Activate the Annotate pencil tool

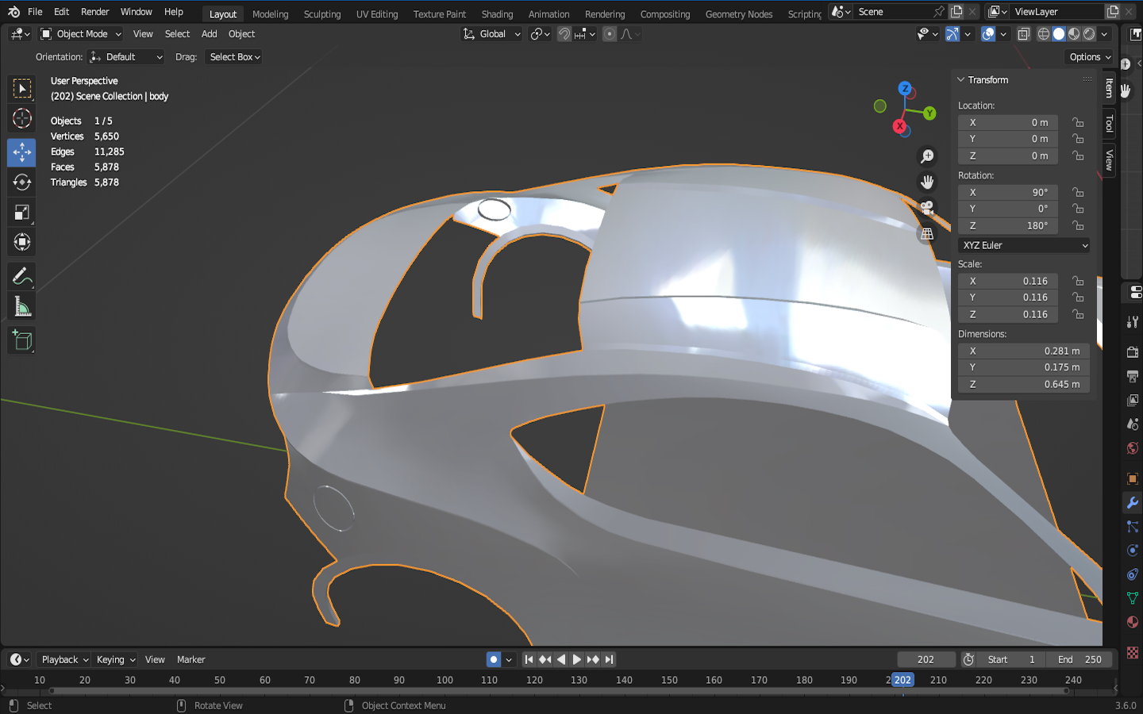21,276
